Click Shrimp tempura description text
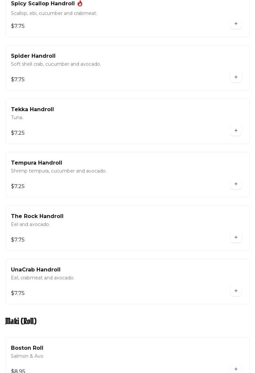 (59, 171)
